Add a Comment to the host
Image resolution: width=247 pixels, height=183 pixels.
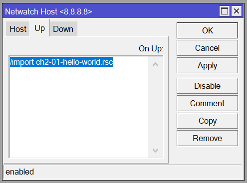pos(207,103)
